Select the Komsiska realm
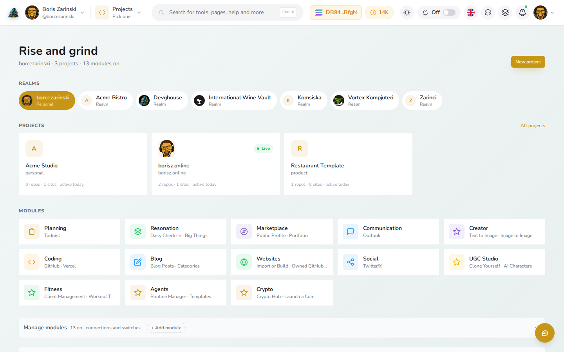This screenshot has height=352, width=564. point(304,101)
